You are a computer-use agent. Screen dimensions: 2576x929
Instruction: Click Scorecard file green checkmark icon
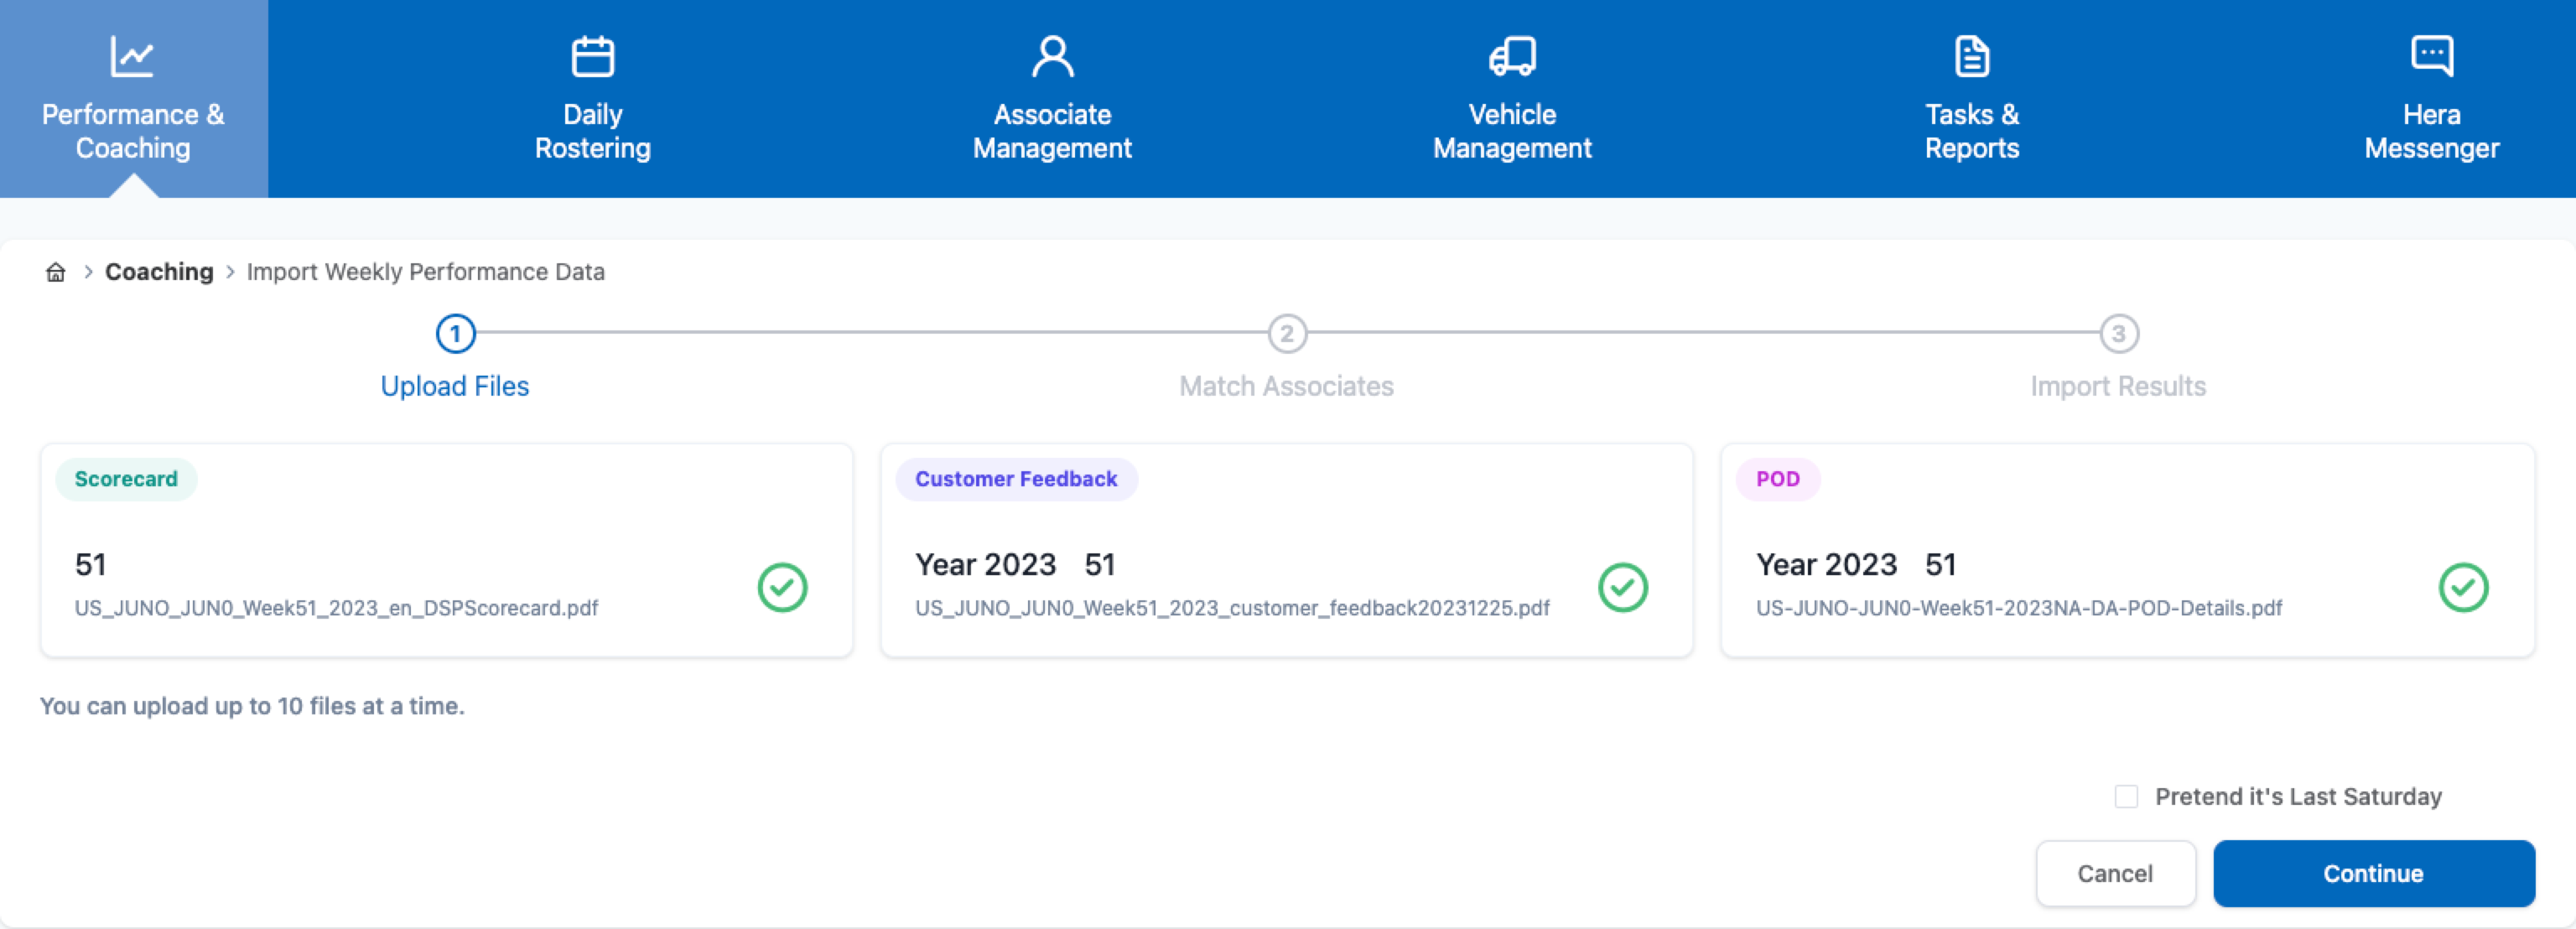click(782, 587)
